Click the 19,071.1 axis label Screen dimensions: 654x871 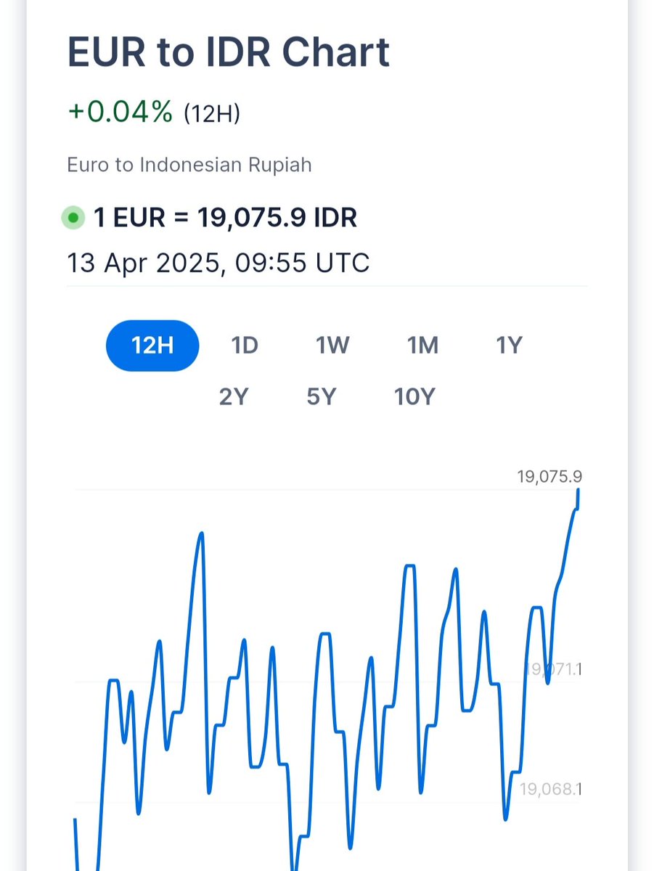(553, 669)
